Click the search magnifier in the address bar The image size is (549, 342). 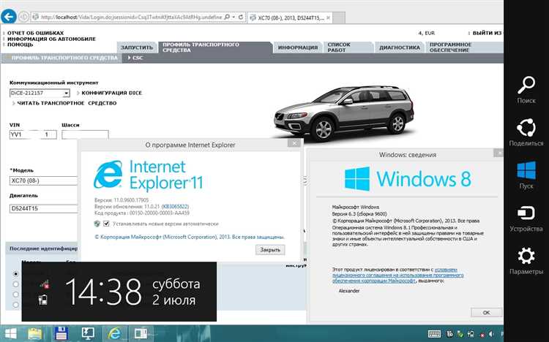[227, 17]
